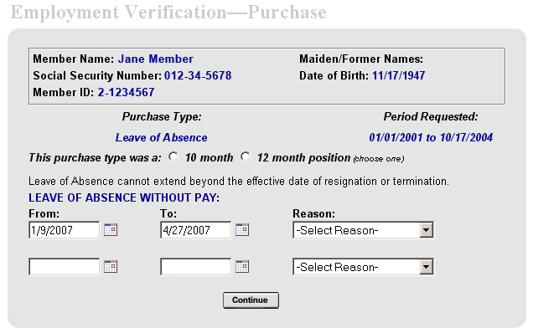Select the 10 month radio button

[173, 156]
